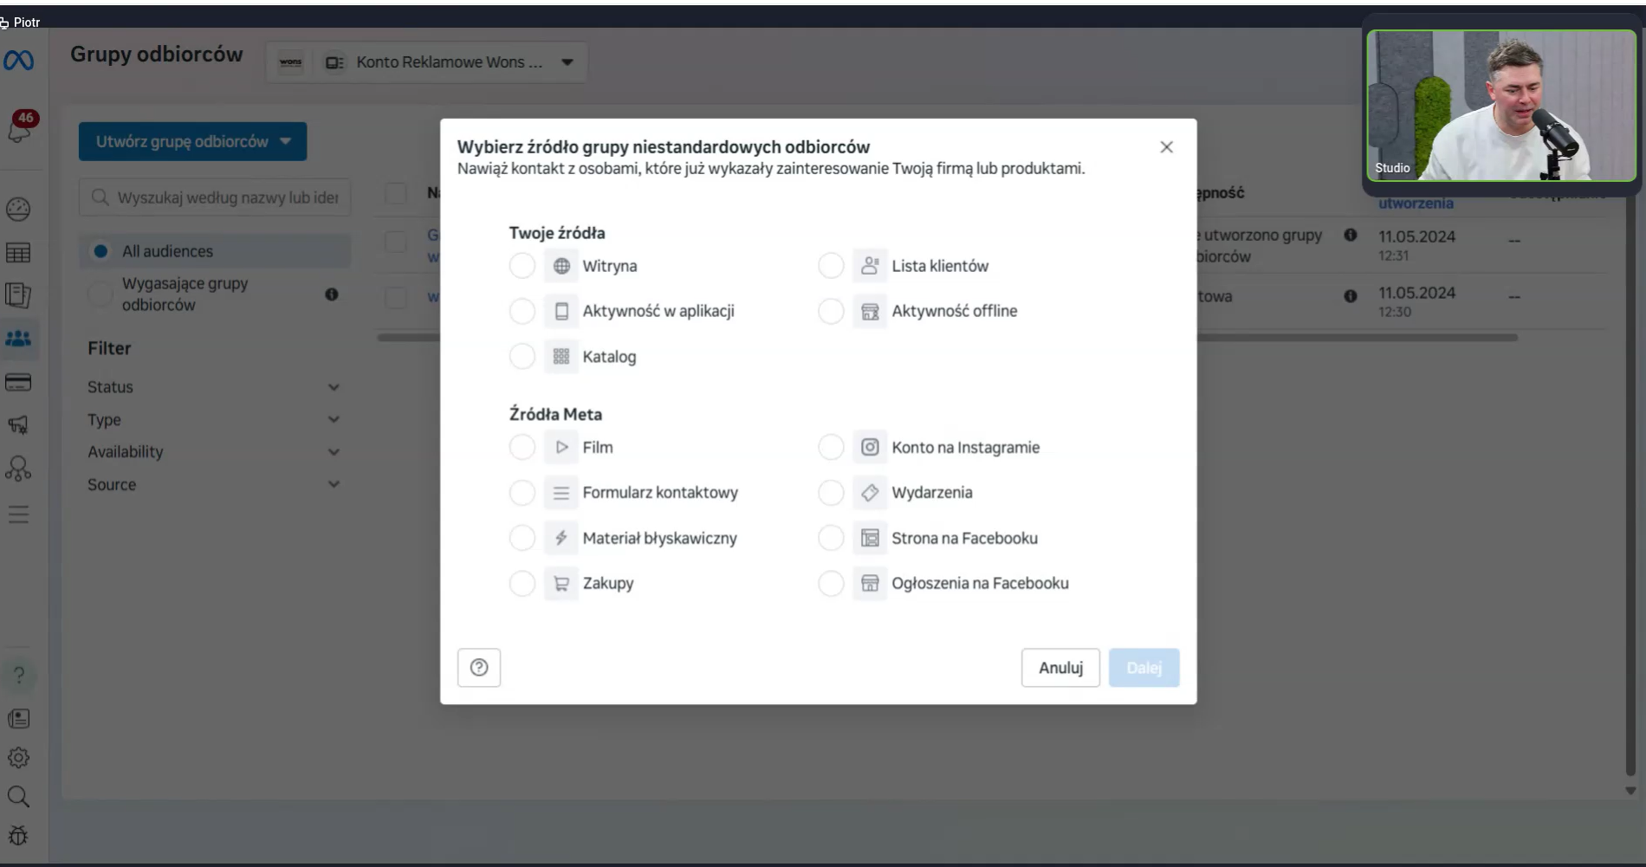Click the Meta logo icon
The image size is (1646, 867).
[18, 61]
